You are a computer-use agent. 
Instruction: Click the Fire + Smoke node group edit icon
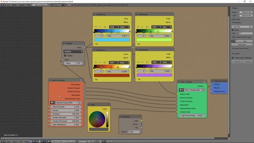coord(204,82)
